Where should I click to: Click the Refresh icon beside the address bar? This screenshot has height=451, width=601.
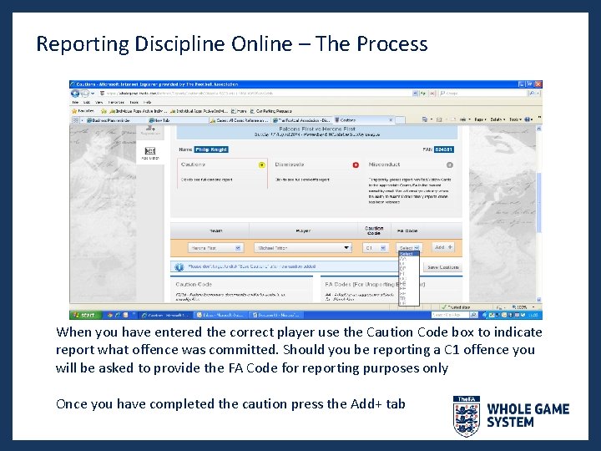[423, 94]
